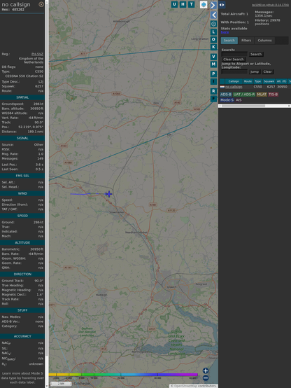Viewport: 291px width, 388px height.
Task: Click the DIRECTION section header
Action: (x=22, y=274)
